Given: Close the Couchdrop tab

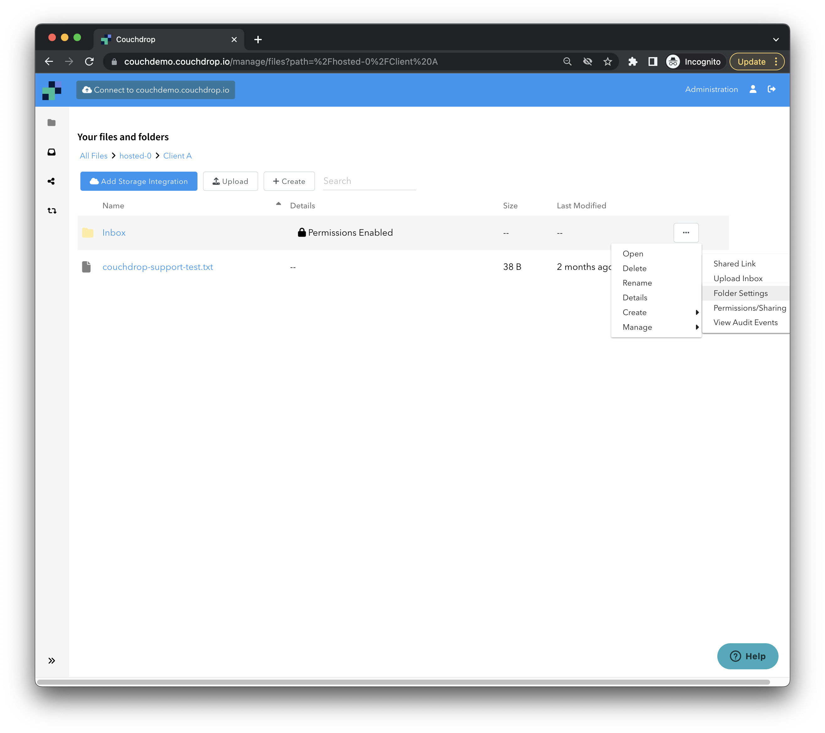Looking at the screenshot, I should pyautogui.click(x=234, y=39).
